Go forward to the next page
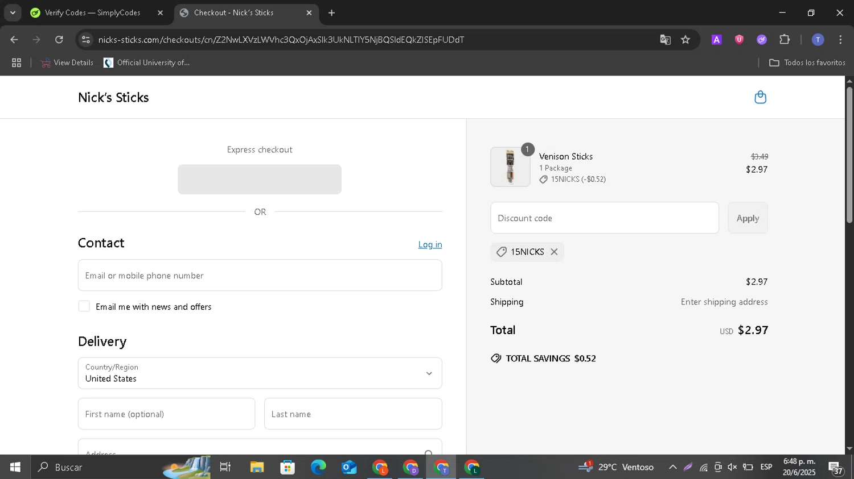 pos(36,40)
